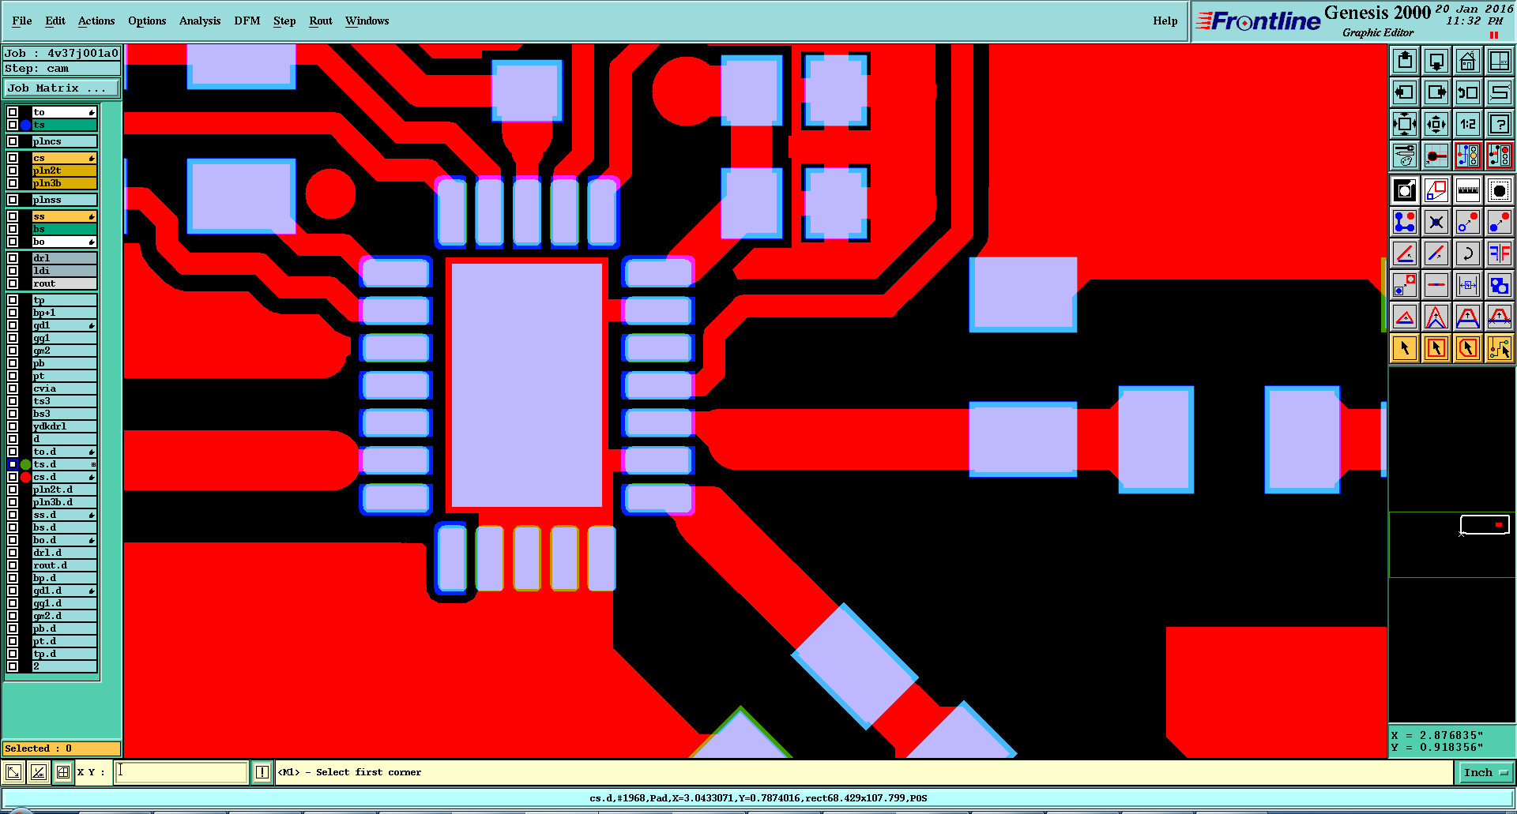Click the 1:2 zoom icon

click(1467, 124)
